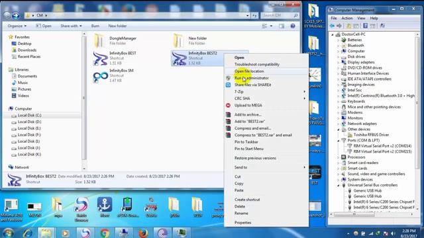Image resolution: width=424 pixels, height=238 pixels.
Task: Expand Batteries node in device tree
Action: tap(338, 40)
